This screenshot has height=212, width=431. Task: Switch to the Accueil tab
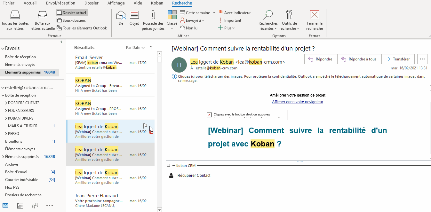30,3
